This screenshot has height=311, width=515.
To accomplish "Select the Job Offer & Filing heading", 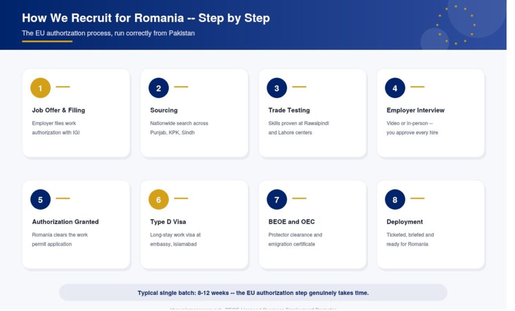I will (58, 110).
